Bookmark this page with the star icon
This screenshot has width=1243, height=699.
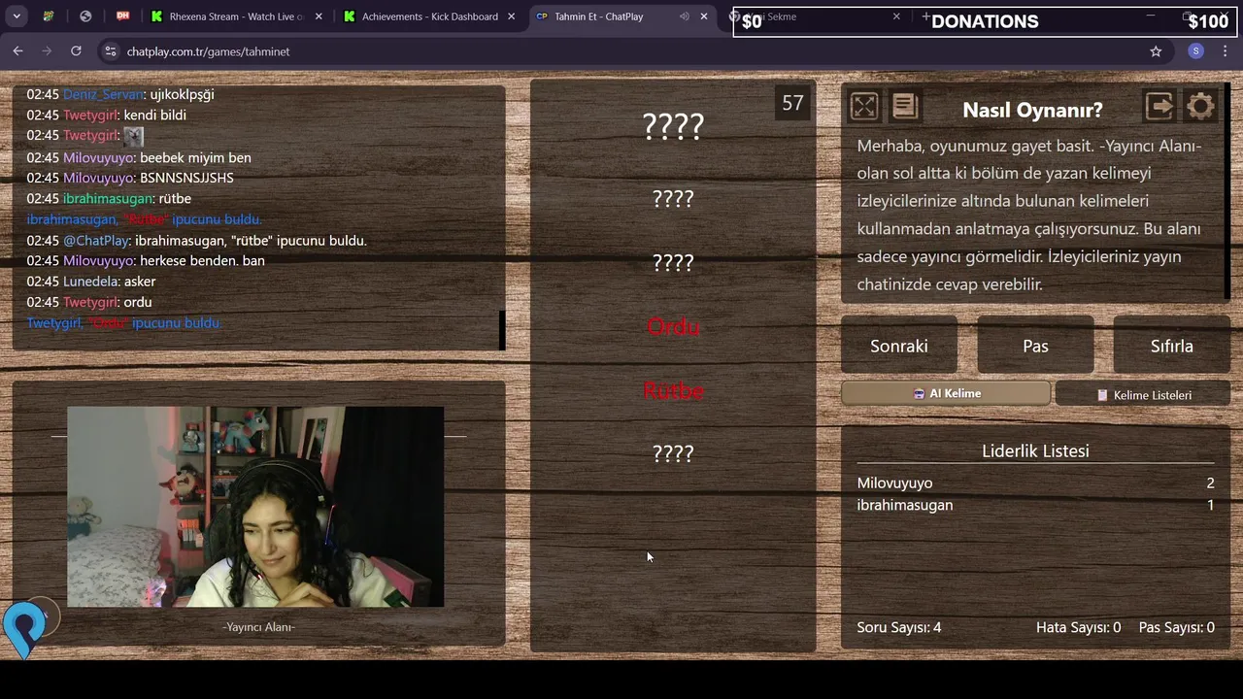coord(1156,51)
